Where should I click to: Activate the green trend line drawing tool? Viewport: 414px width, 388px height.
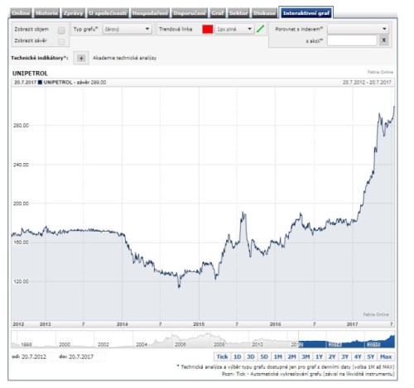pyautogui.click(x=260, y=29)
